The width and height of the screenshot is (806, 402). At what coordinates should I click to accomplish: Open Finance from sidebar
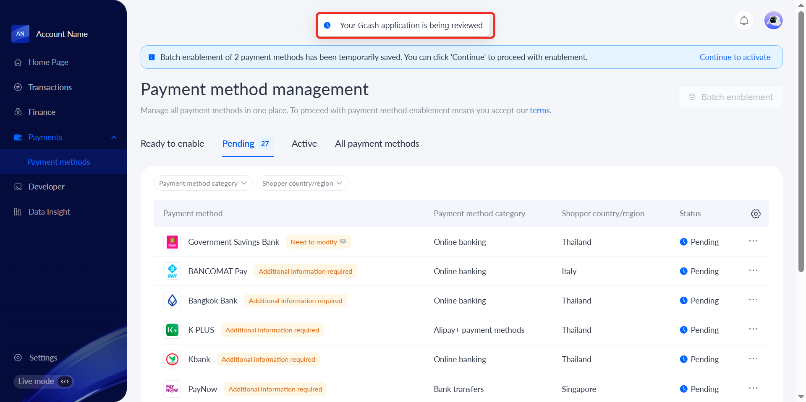42,112
